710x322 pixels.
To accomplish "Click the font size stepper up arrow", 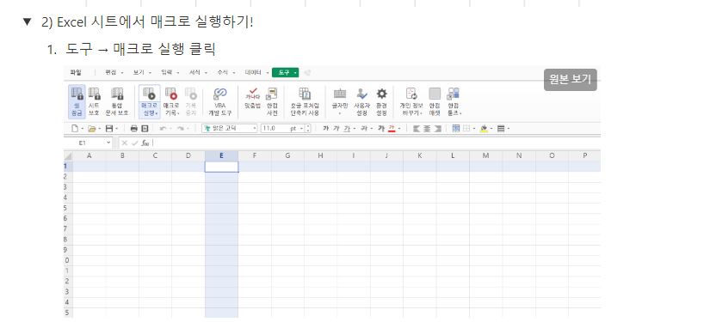I will click(308, 126).
